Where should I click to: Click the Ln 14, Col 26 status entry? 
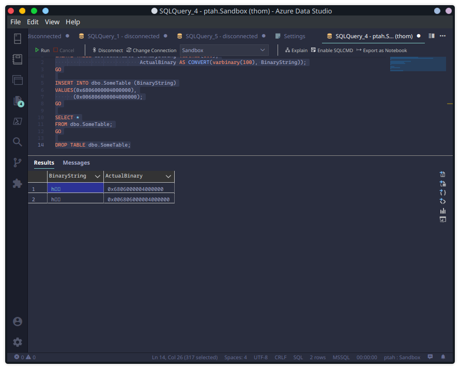185,357
